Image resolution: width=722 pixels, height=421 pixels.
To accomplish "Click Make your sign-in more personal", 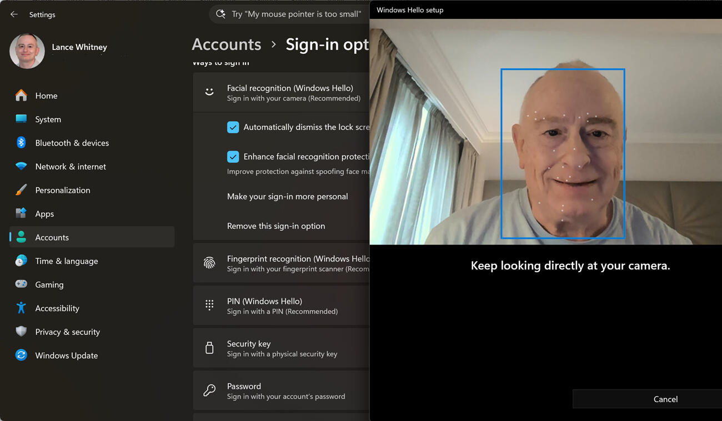I will [x=287, y=197].
